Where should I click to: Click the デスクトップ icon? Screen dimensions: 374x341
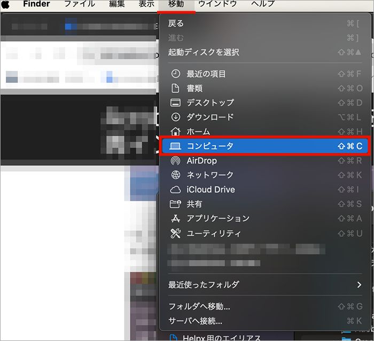pyautogui.click(x=176, y=103)
